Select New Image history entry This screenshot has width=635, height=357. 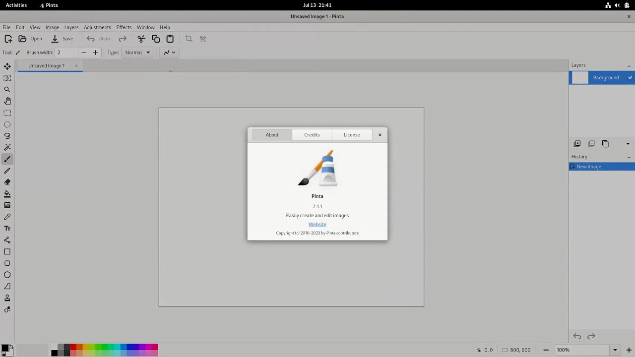coord(602,167)
